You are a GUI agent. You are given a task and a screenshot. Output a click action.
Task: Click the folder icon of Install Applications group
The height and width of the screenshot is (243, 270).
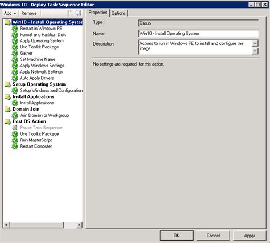pos(7,96)
